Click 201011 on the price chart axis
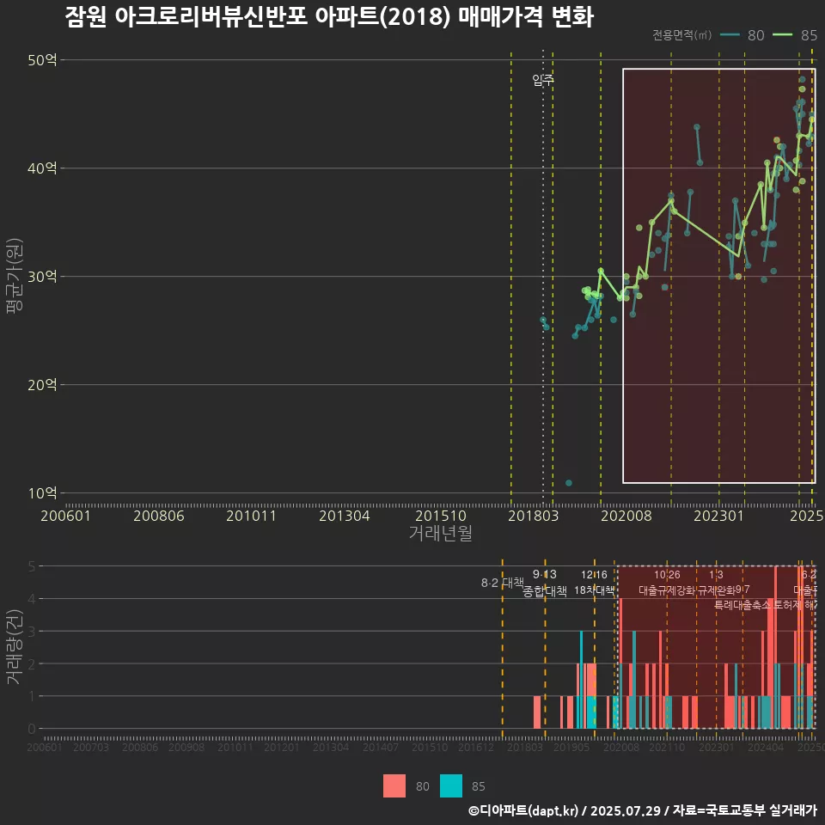Screen dimensions: 825x825 click(251, 516)
